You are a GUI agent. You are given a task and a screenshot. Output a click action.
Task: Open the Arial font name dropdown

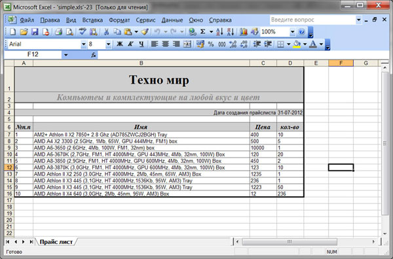click(x=83, y=44)
